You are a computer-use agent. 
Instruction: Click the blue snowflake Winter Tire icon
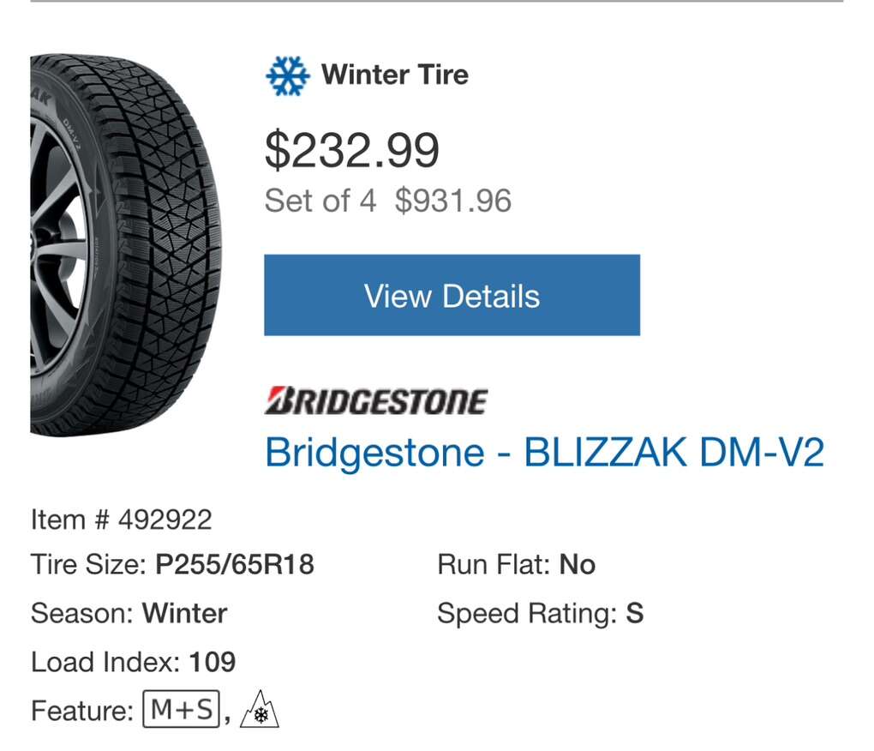click(286, 75)
